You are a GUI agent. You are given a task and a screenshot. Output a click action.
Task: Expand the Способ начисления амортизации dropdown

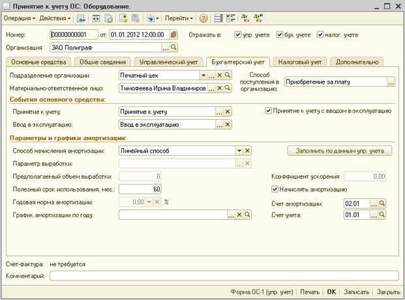pyautogui.click(x=239, y=151)
